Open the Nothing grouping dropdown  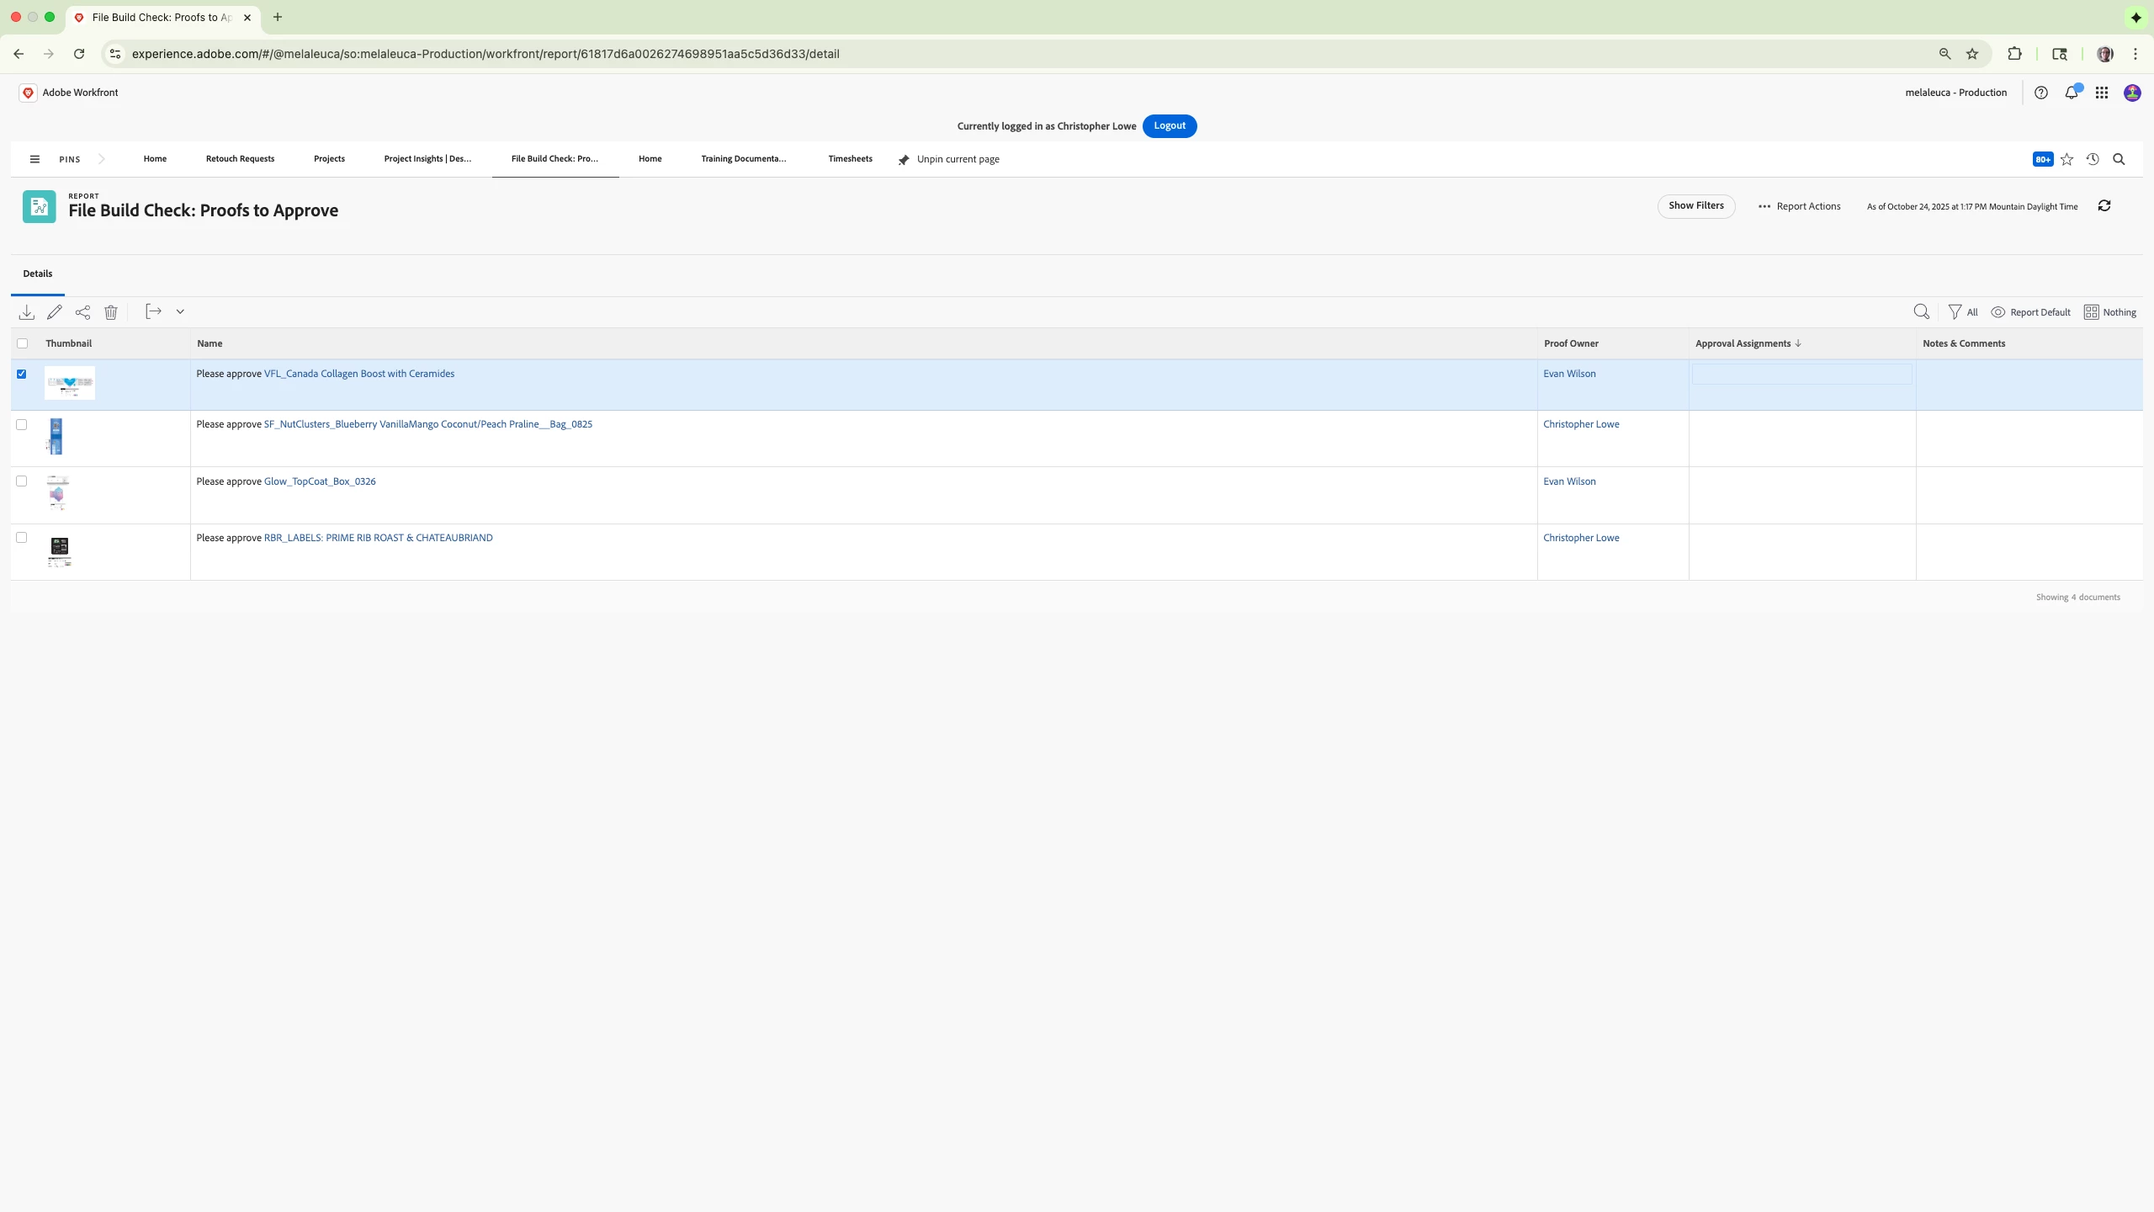point(2110,312)
